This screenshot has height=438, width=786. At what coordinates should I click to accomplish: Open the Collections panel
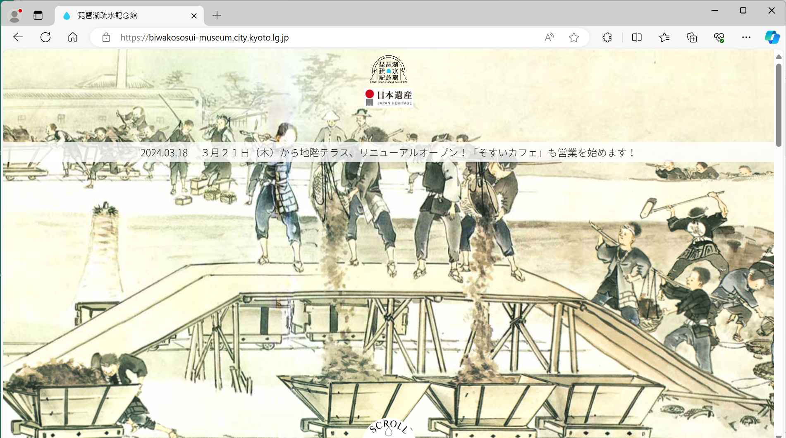692,38
